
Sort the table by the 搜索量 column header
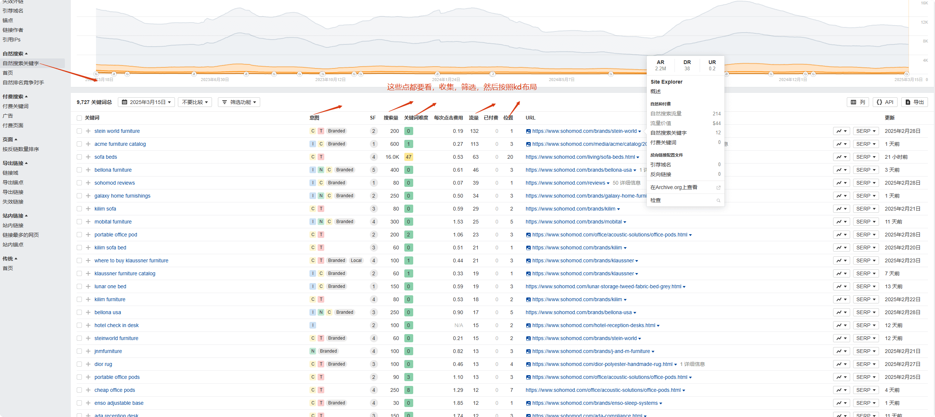click(x=391, y=118)
